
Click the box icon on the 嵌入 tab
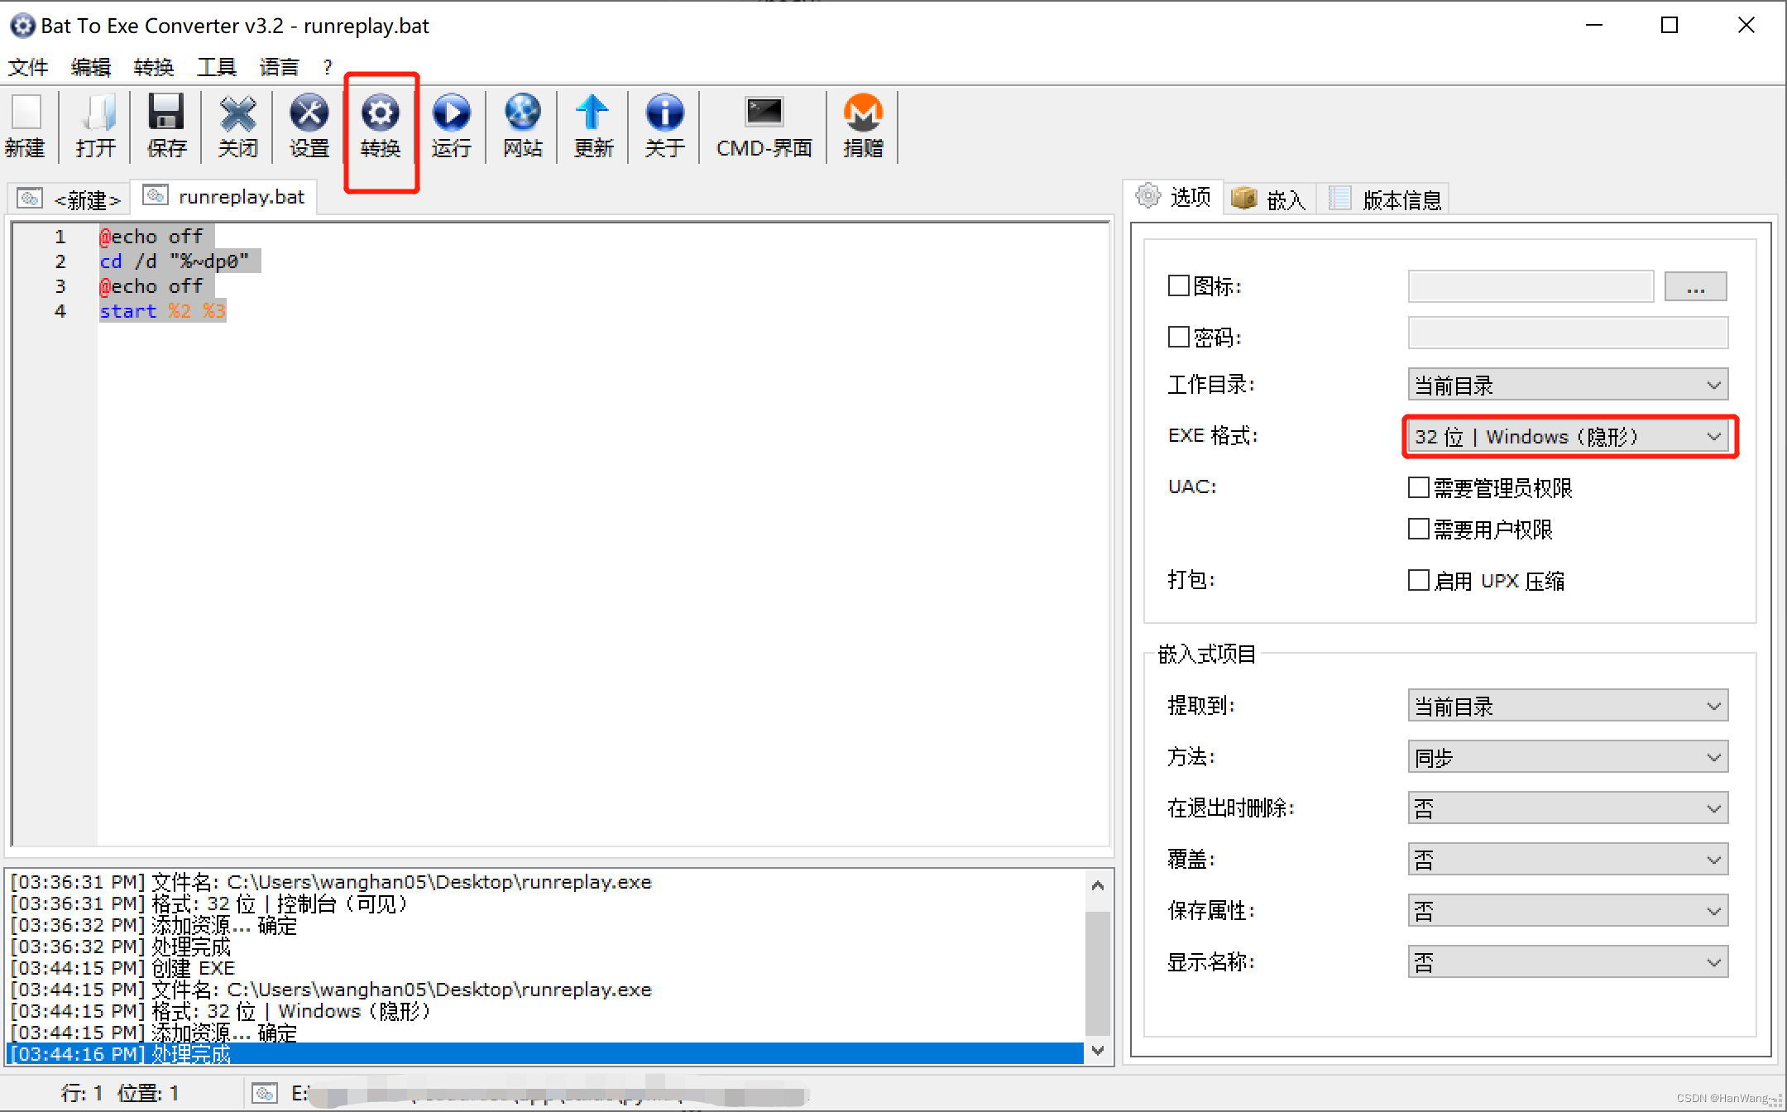[1243, 198]
